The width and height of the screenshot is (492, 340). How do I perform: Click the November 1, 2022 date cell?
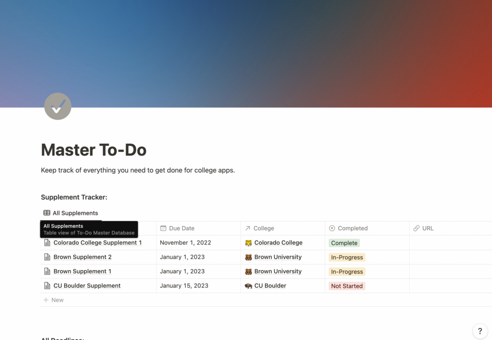click(198, 243)
